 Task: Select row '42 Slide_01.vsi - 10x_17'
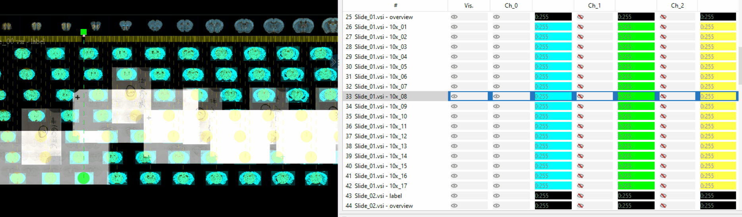395,186
